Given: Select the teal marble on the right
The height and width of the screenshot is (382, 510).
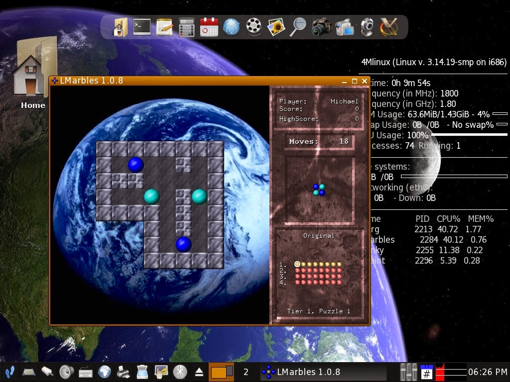Looking at the screenshot, I should [200, 196].
